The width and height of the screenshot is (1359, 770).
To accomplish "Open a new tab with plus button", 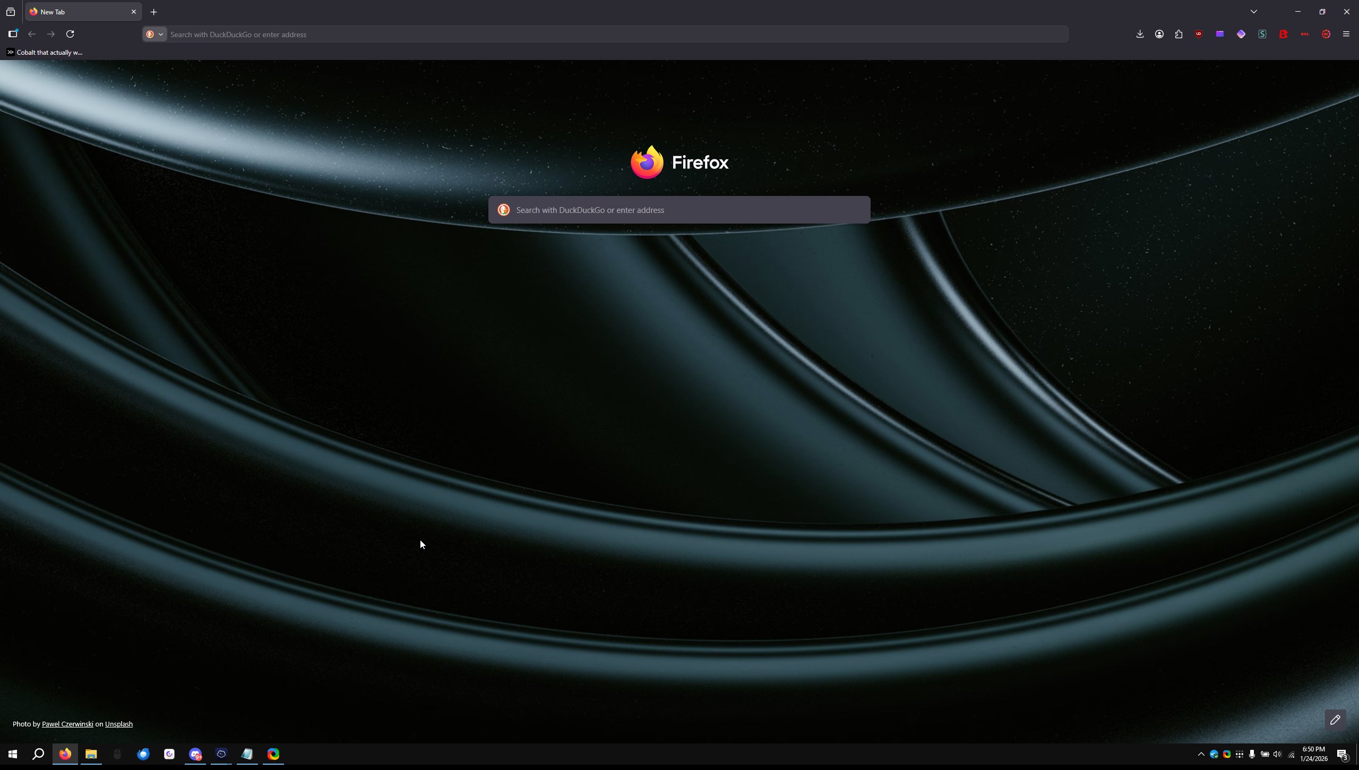I will point(153,12).
